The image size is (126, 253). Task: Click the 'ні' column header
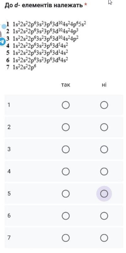pos(104,85)
